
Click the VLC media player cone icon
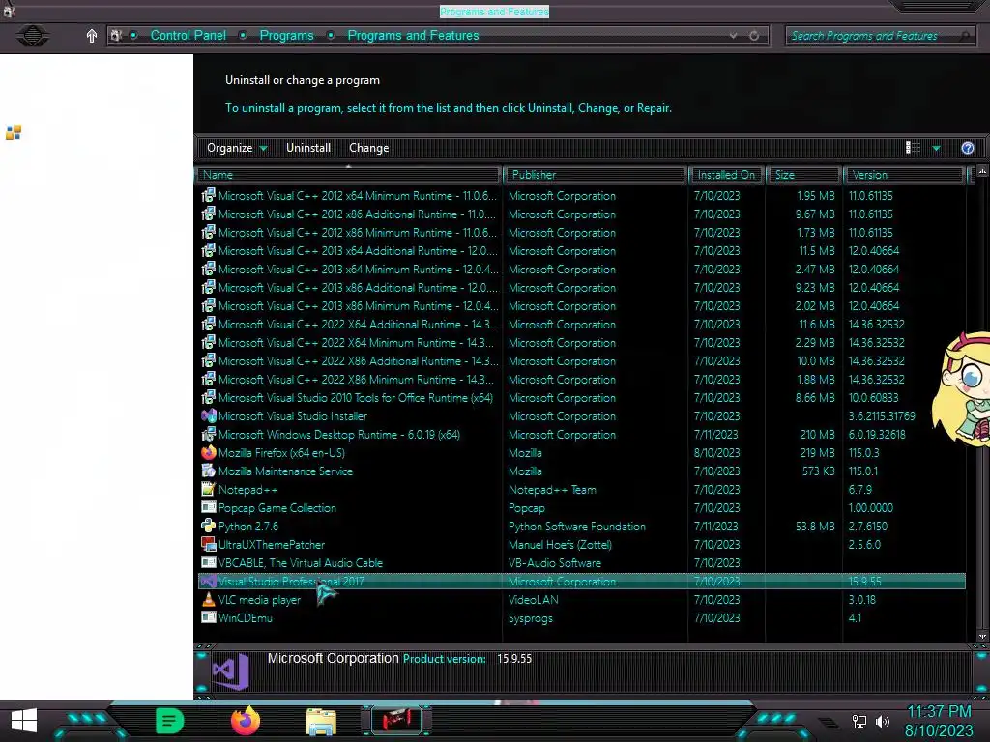pos(209,599)
